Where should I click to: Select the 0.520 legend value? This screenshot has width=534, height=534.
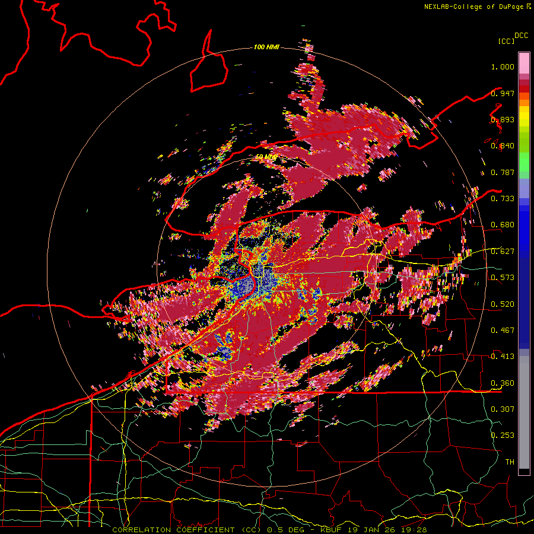[x=503, y=304]
